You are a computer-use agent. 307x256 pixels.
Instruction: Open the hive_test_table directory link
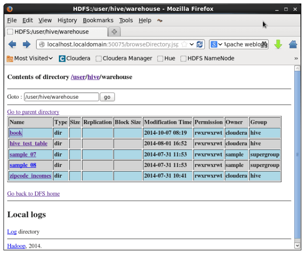28,143
